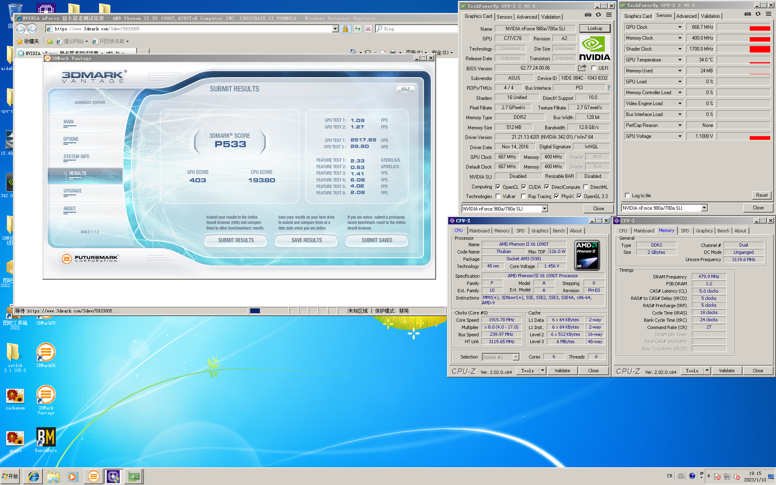Open CPU-Z Socket #1 selection dropdown
Screen dimensions: 776x485
516,357
